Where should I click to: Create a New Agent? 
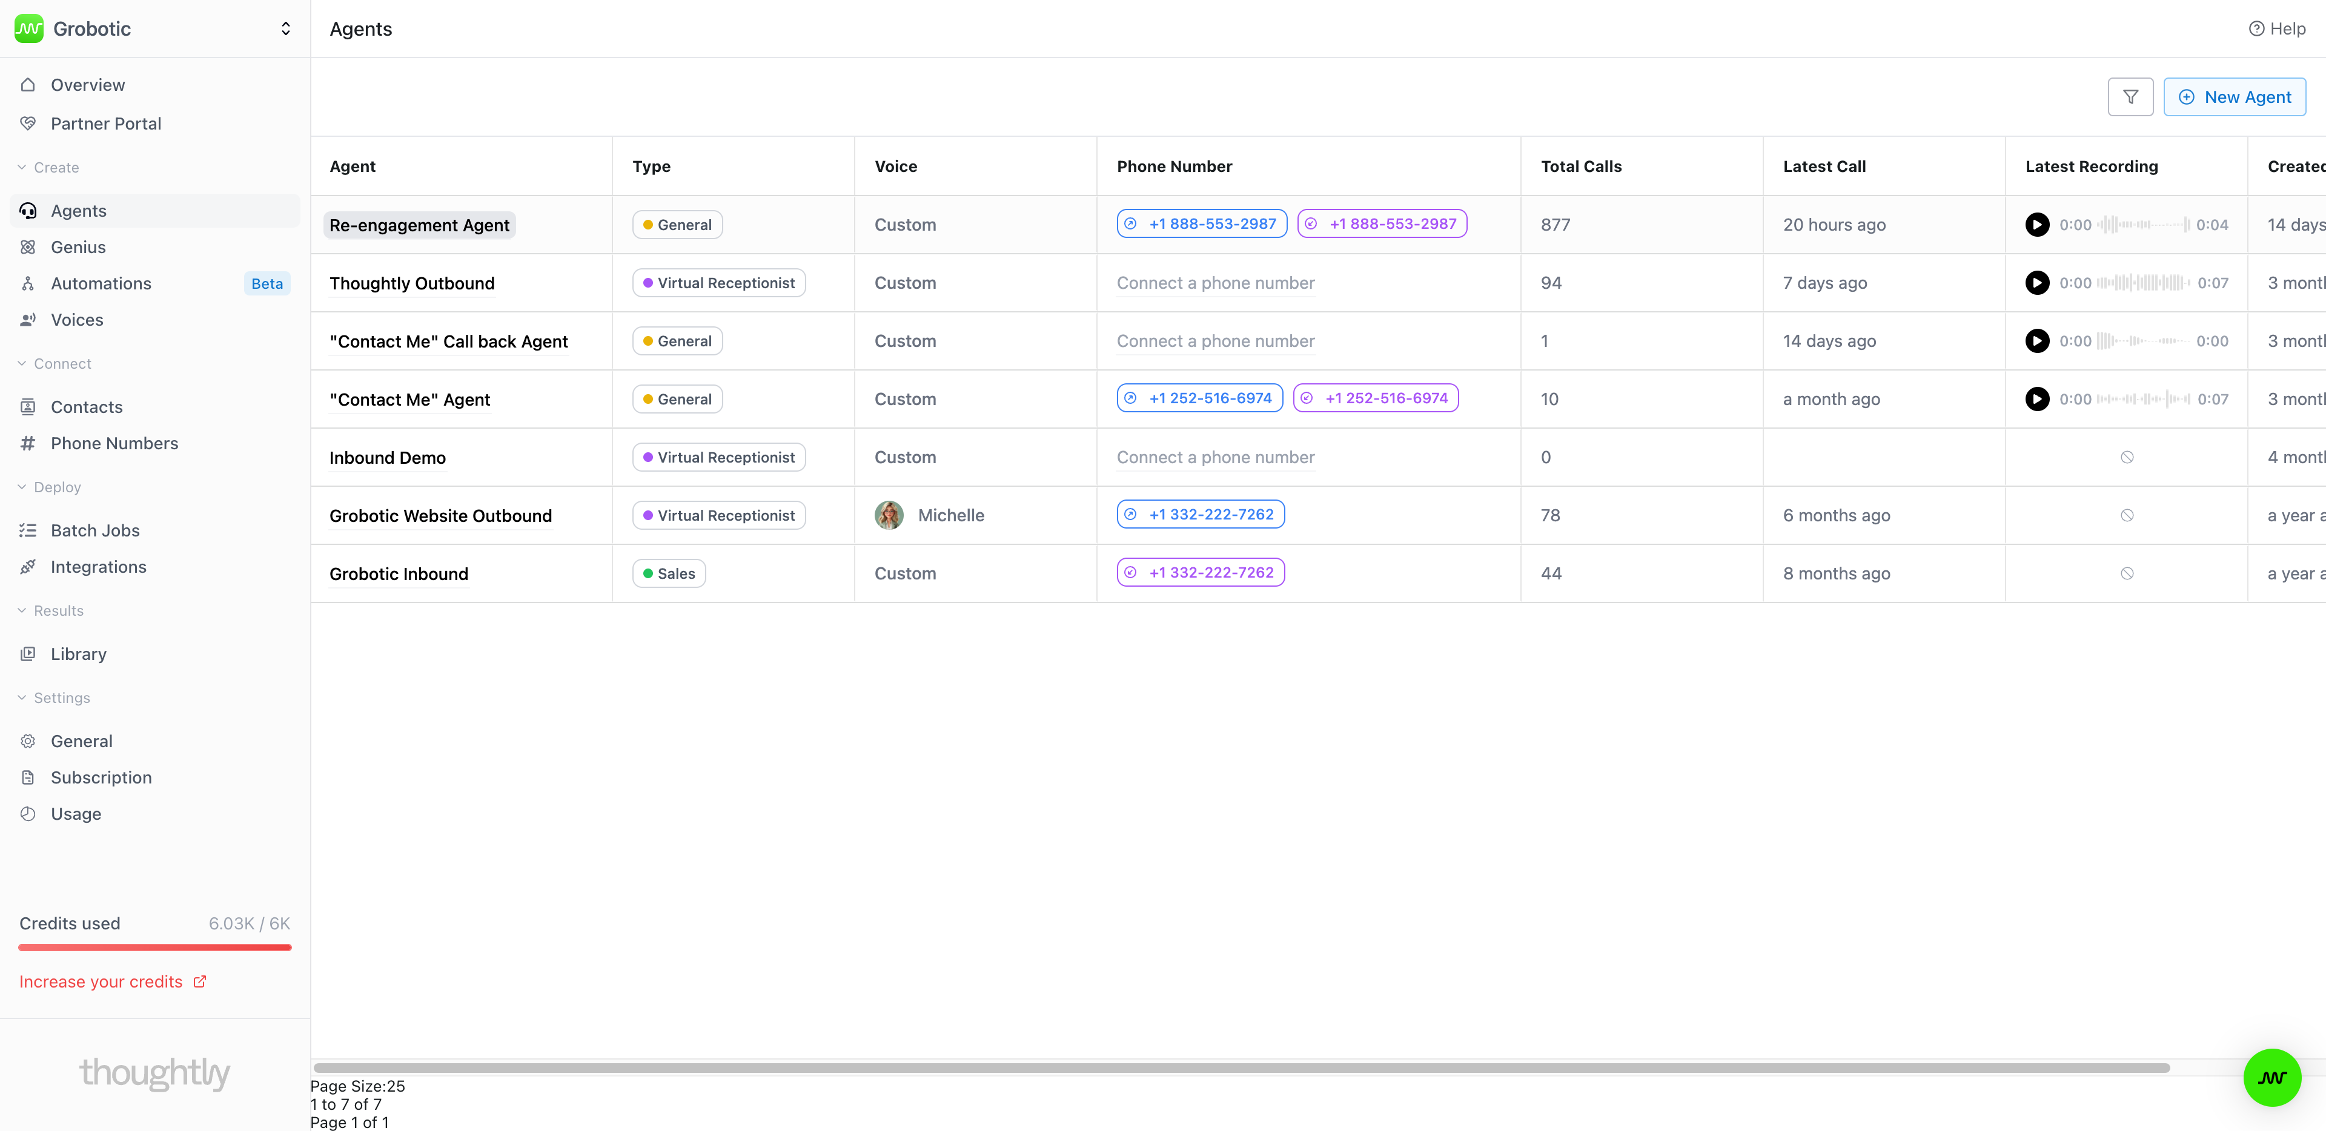pos(2235,97)
